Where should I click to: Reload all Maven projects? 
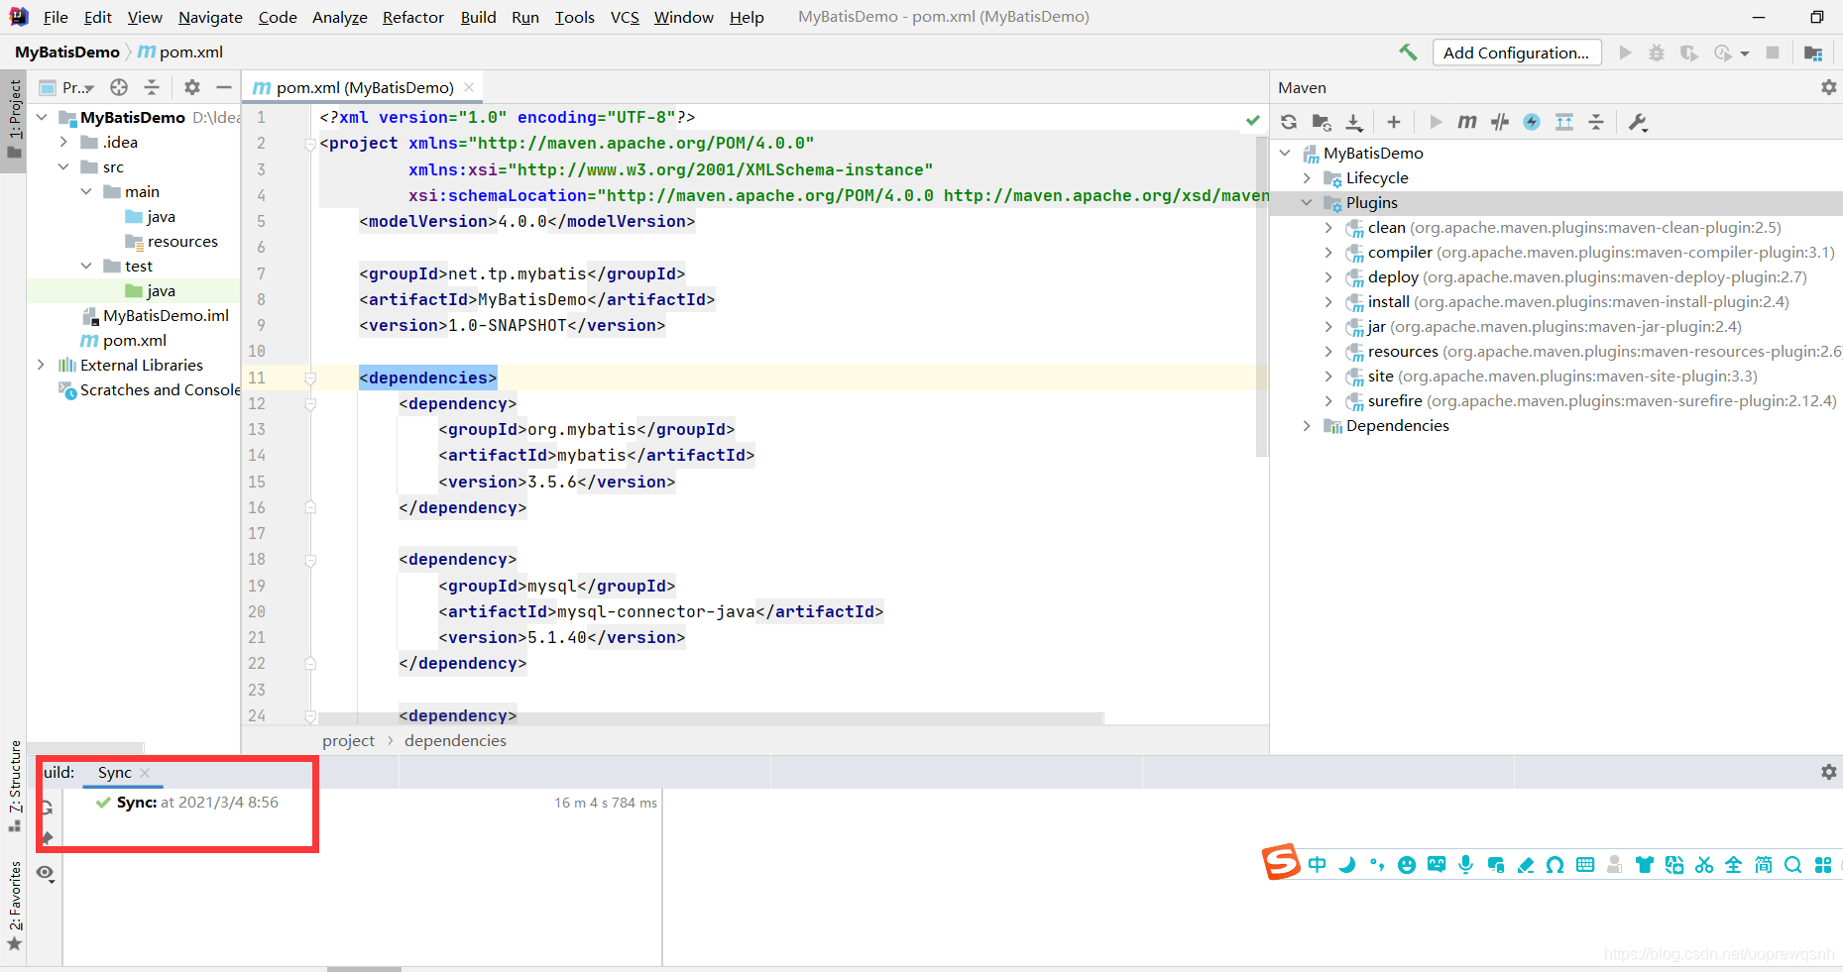click(x=1289, y=122)
